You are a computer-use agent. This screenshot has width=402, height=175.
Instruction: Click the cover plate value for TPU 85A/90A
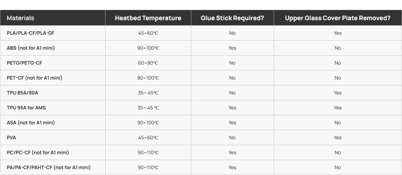point(338,93)
